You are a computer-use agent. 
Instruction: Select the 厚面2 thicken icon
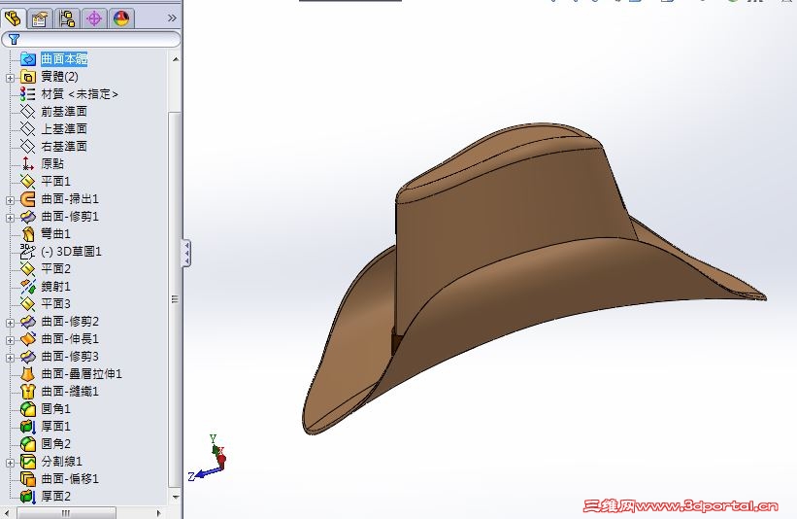[x=27, y=496]
